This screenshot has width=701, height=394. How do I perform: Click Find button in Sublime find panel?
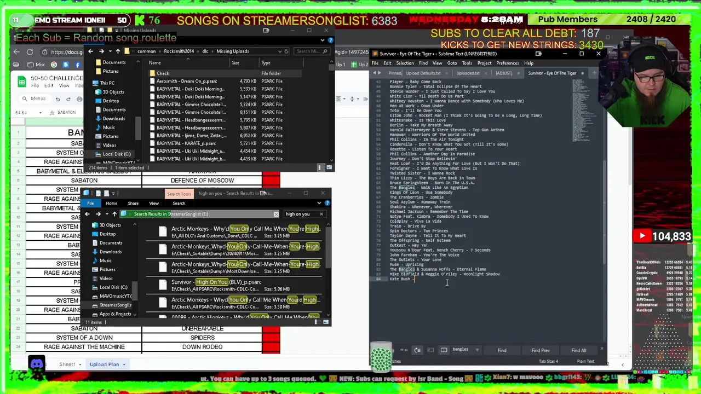coord(502,351)
